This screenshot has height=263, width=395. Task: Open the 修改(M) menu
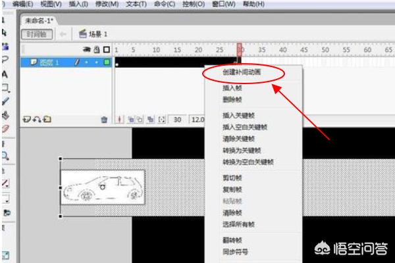[x=107, y=5]
